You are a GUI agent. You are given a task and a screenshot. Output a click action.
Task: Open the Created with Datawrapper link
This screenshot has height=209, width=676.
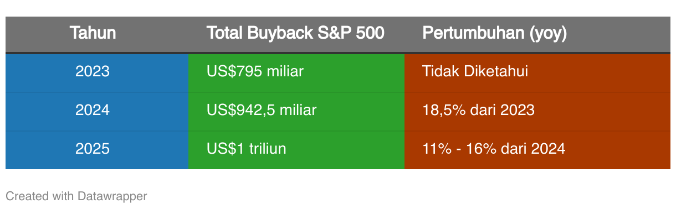click(x=76, y=196)
